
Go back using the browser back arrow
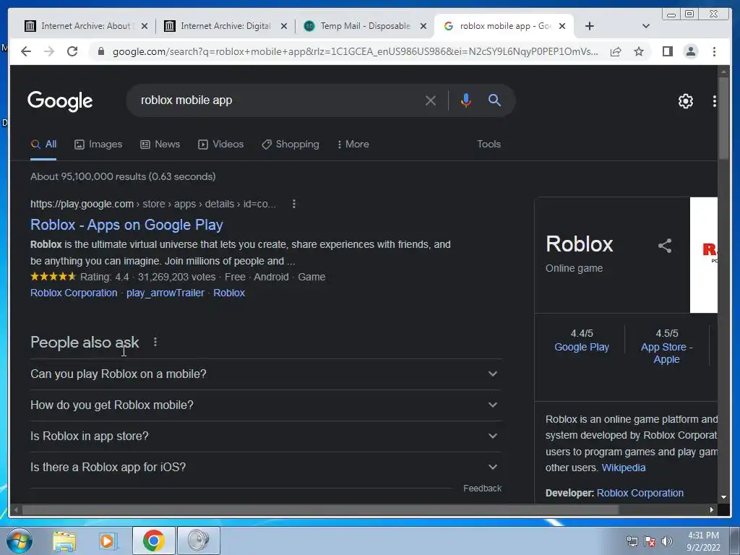[26, 51]
